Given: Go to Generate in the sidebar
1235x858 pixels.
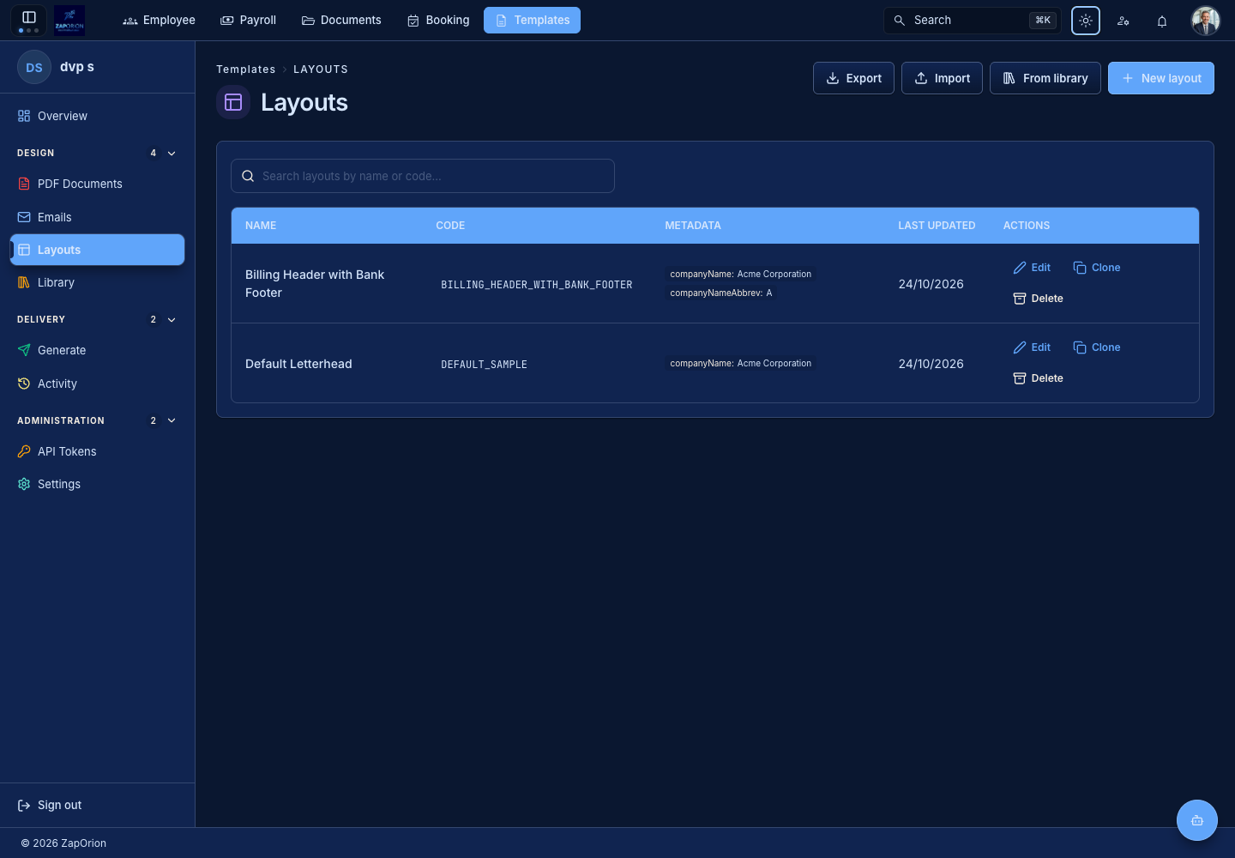Looking at the screenshot, I should (x=97, y=350).
